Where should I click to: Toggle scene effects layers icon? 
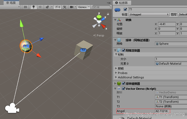coord(47,7)
